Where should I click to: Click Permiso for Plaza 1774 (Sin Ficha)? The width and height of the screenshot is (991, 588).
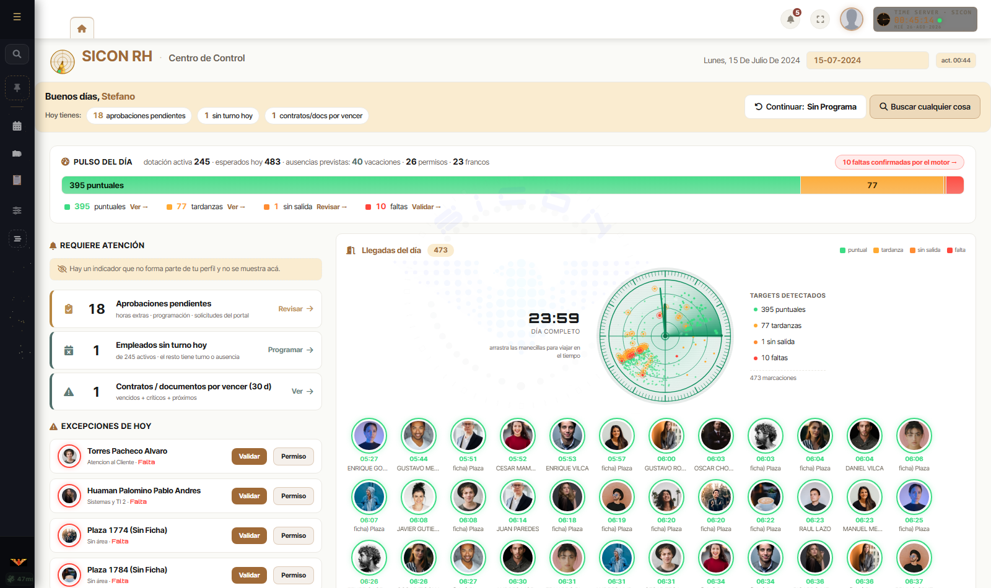(294, 535)
